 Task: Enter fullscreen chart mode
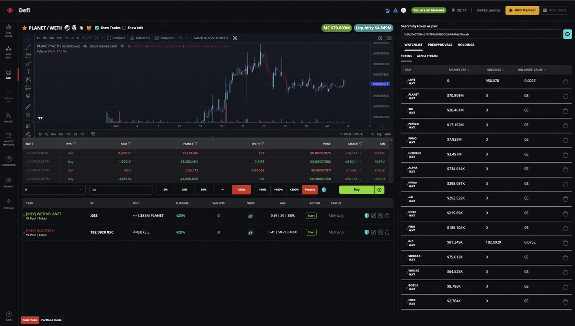(x=235, y=38)
